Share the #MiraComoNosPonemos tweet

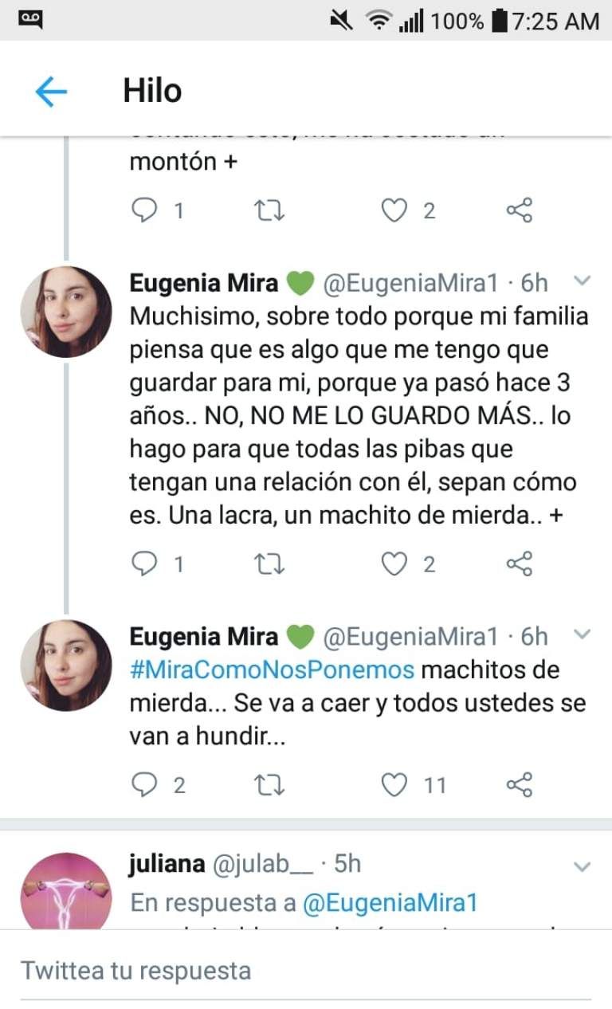coord(519,785)
